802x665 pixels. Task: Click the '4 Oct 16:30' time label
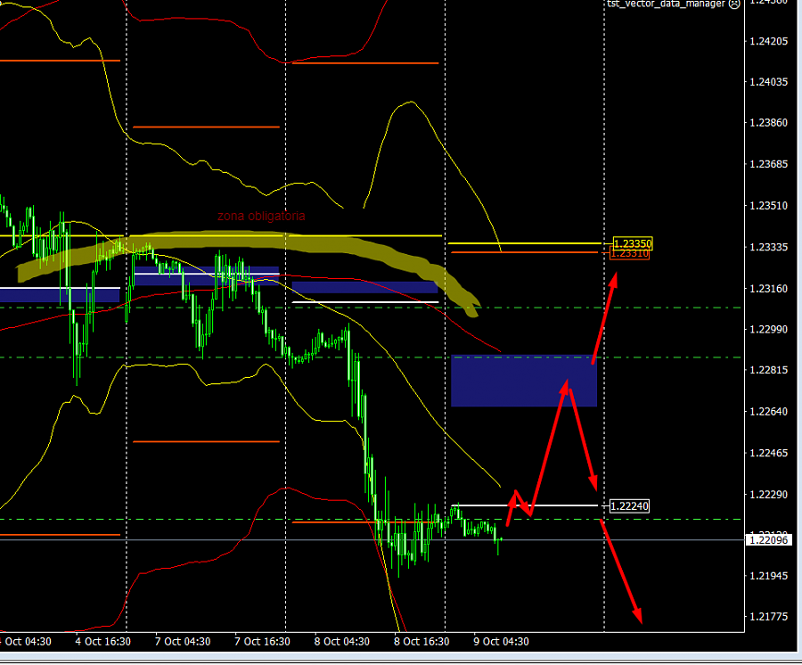(103, 641)
